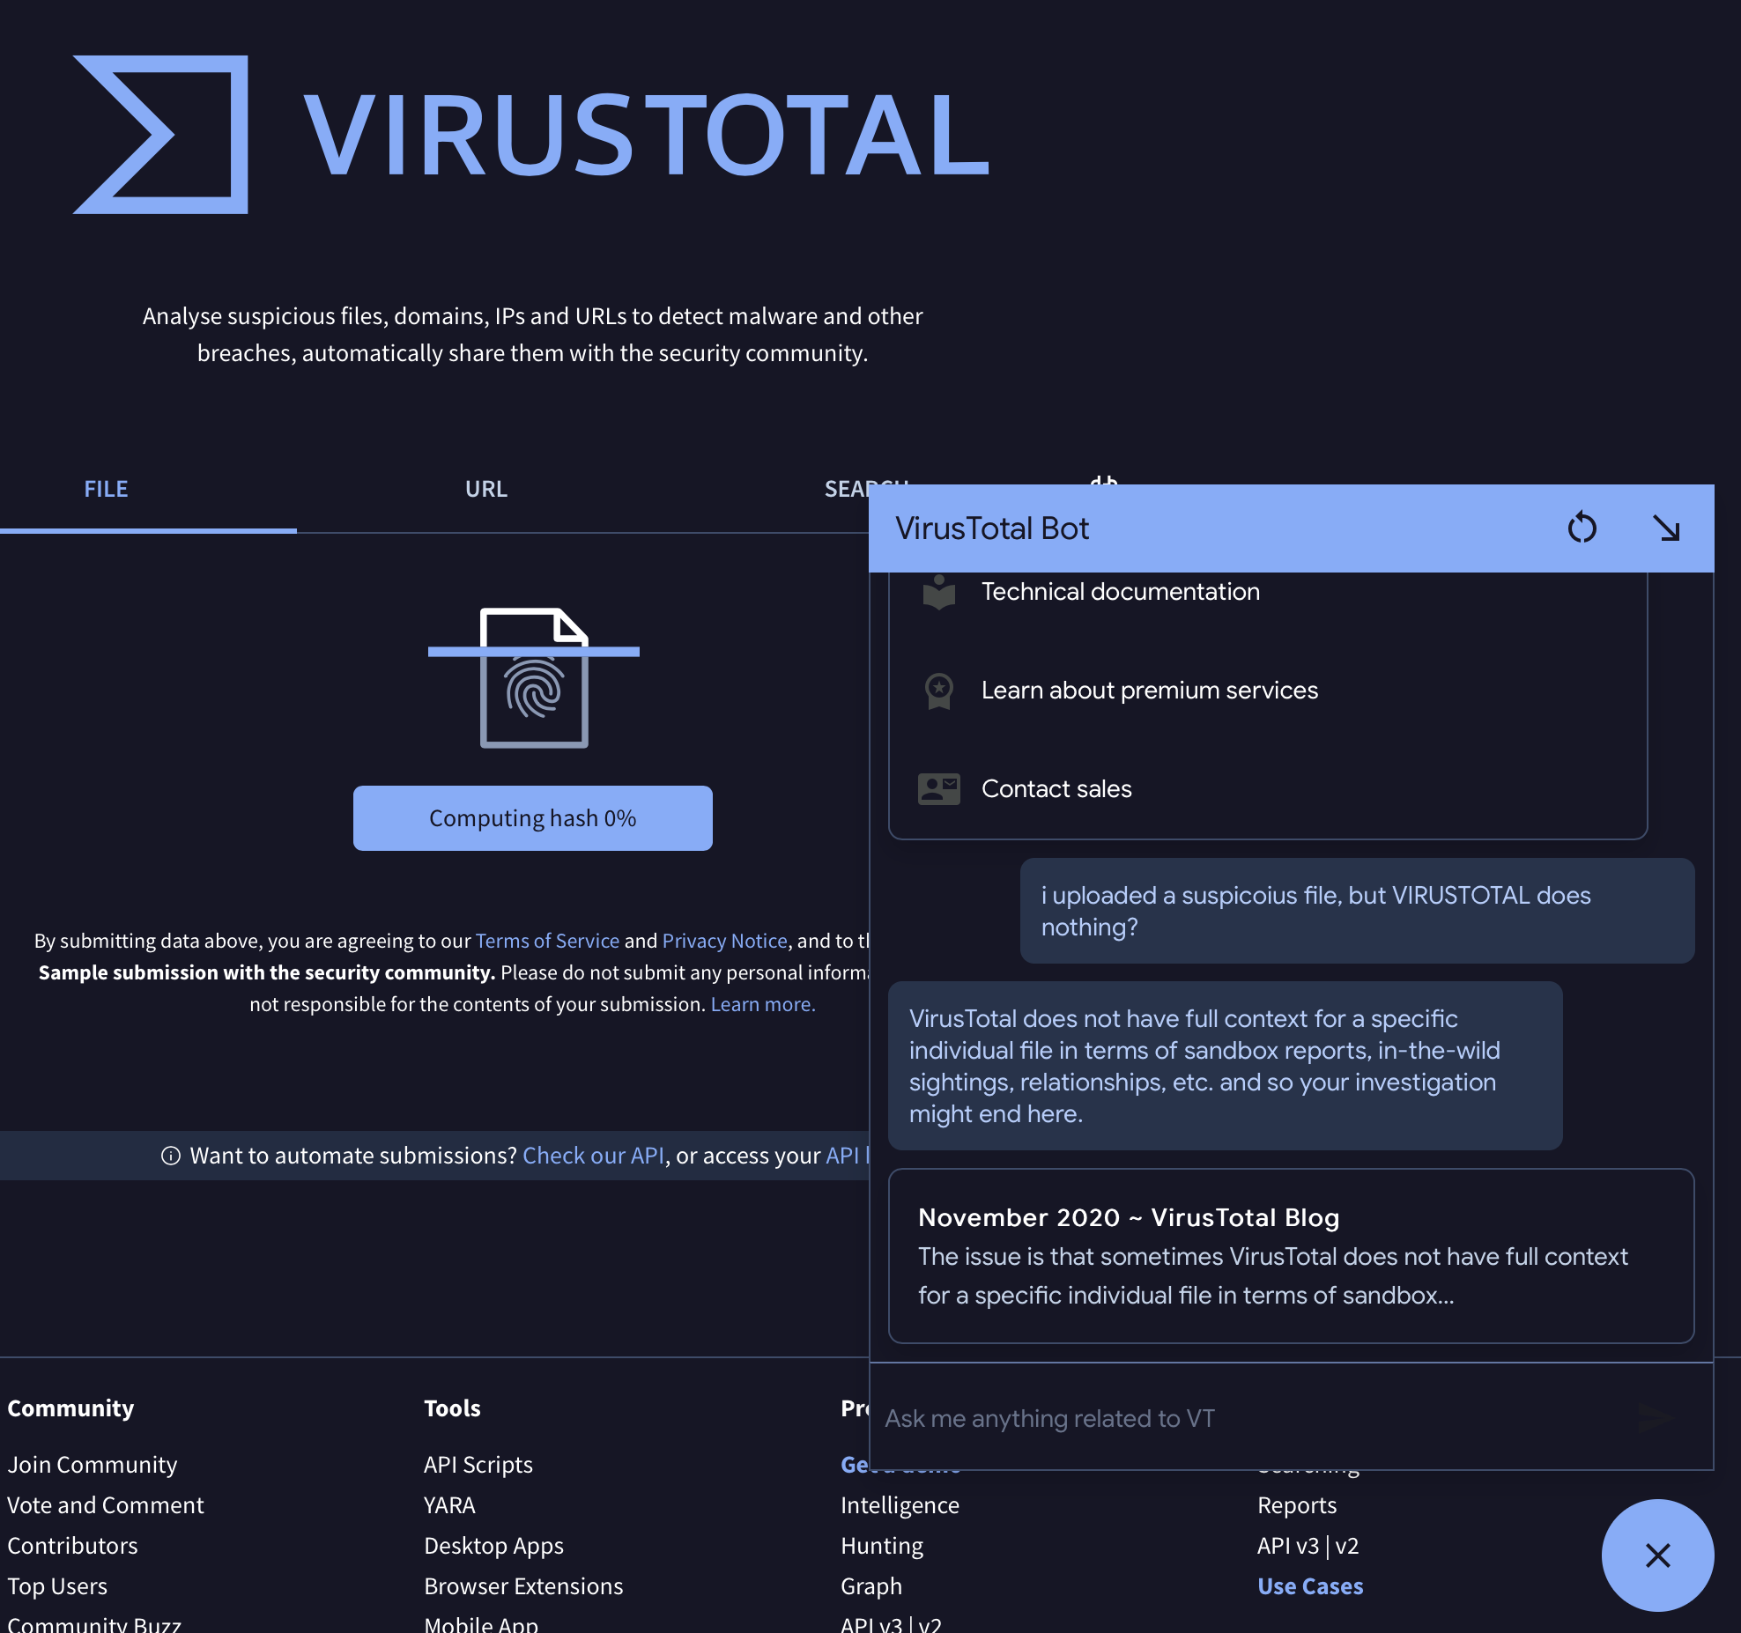Select the FILE tab
The width and height of the screenshot is (1741, 1633).
(x=107, y=490)
